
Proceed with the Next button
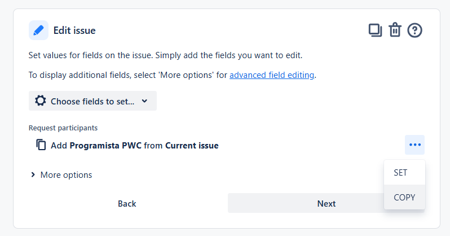pos(327,203)
